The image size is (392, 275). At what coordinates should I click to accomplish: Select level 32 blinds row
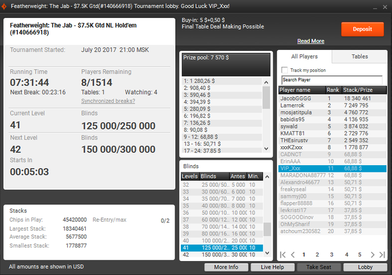click(x=222, y=185)
